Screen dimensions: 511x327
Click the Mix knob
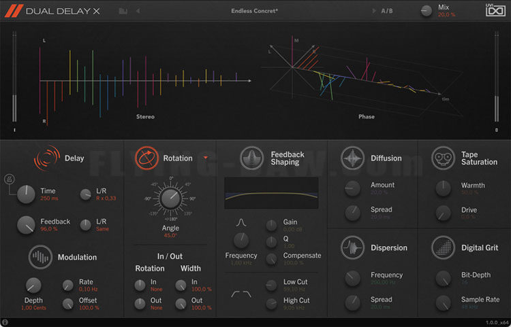click(426, 11)
